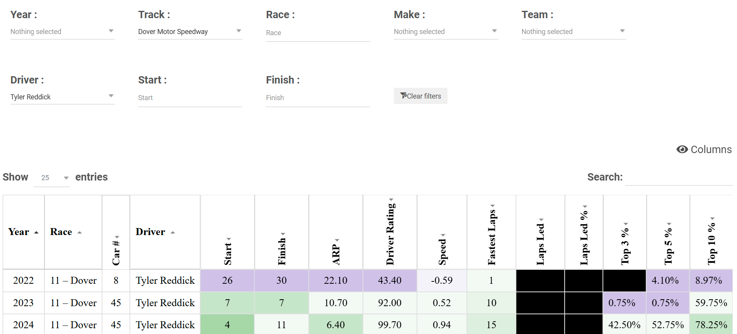
Task: Click the table Search field
Action: click(x=679, y=177)
